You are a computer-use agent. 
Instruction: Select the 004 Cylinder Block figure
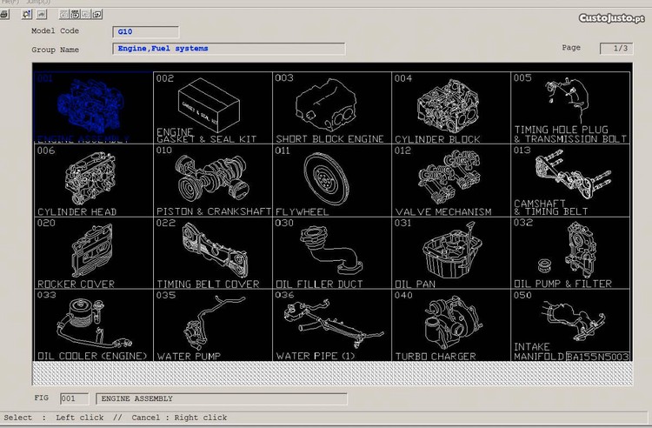(450, 107)
